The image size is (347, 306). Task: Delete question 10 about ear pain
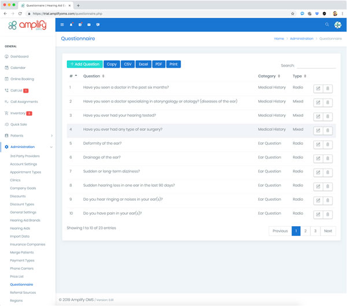(327, 215)
